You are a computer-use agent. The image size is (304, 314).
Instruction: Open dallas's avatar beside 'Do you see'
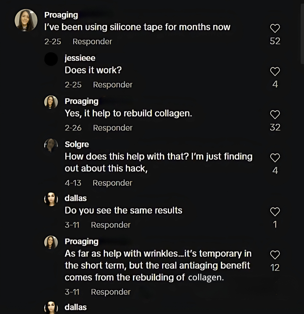point(51,199)
